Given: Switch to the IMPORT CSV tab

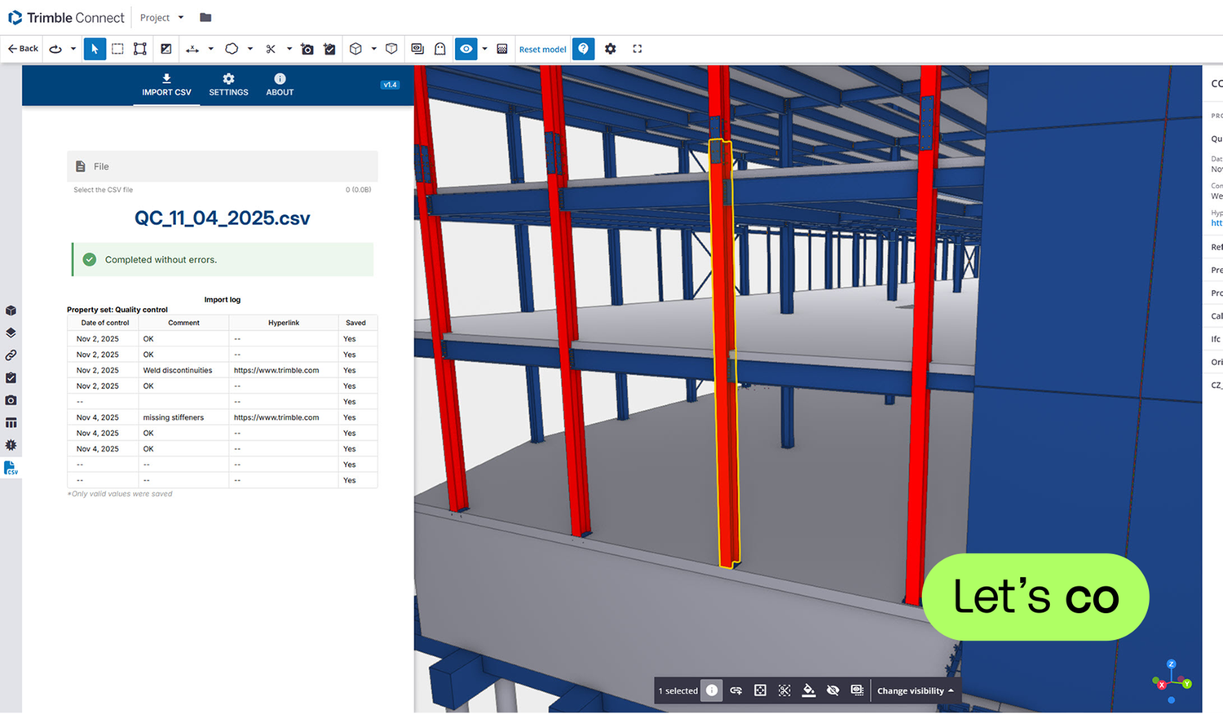Looking at the screenshot, I should click(x=166, y=85).
